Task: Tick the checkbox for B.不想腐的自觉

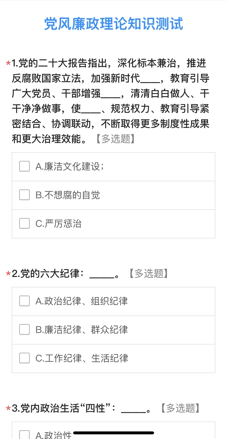Action: tap(24, 195)
